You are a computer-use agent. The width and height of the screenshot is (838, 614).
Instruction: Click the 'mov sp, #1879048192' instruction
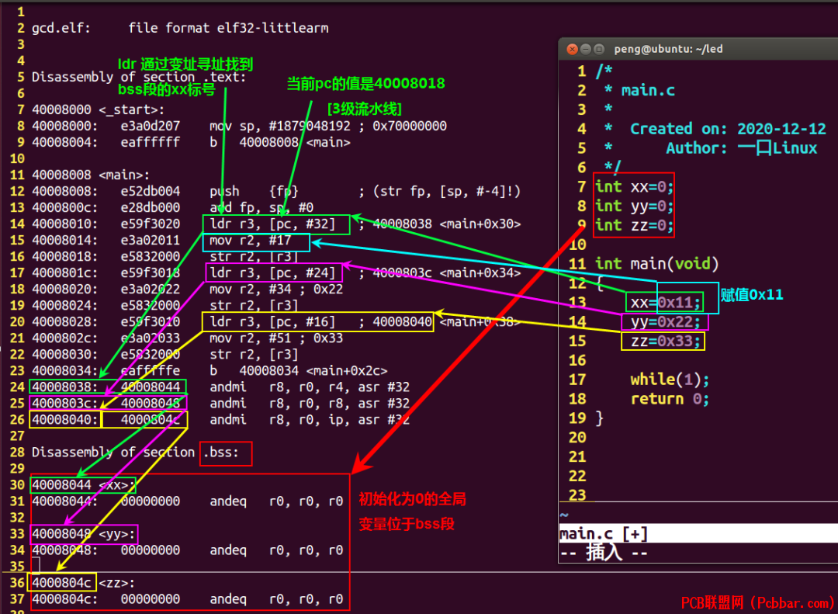[x=280, y=127]
